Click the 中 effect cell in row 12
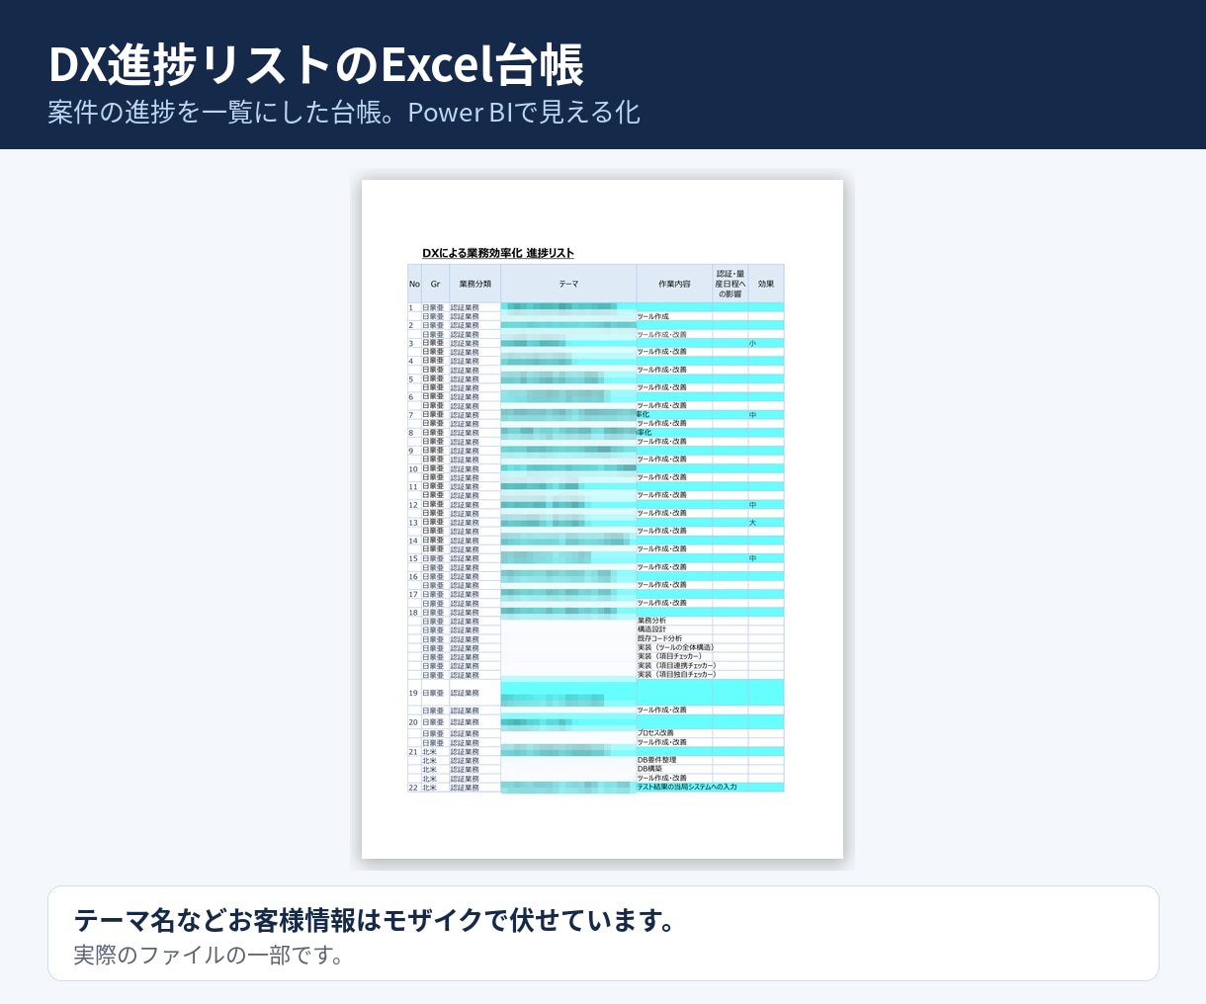The image size is (1206, 1004). click(x=766, y=505)
